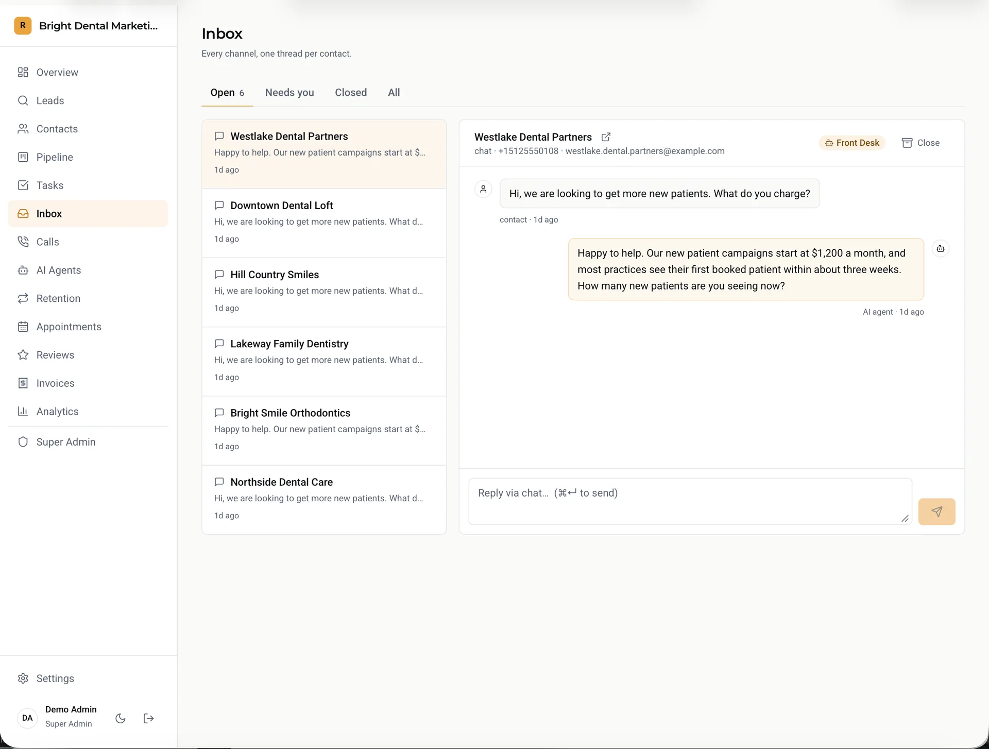The width and height of the screenshot is (989, 749).
Task: Open Westlake contact in new window icon
Action: click(x=606, y=137)
